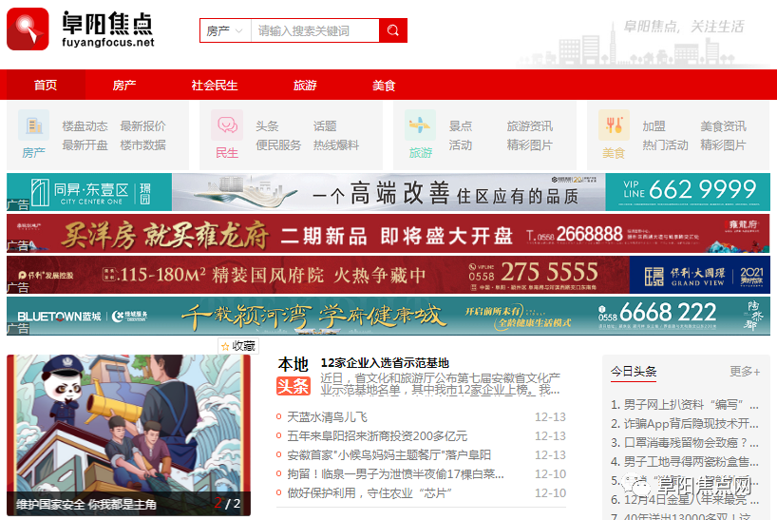Go to the 首页 navigation tab
Screen dimensions: 777x520
coord(46,85)
